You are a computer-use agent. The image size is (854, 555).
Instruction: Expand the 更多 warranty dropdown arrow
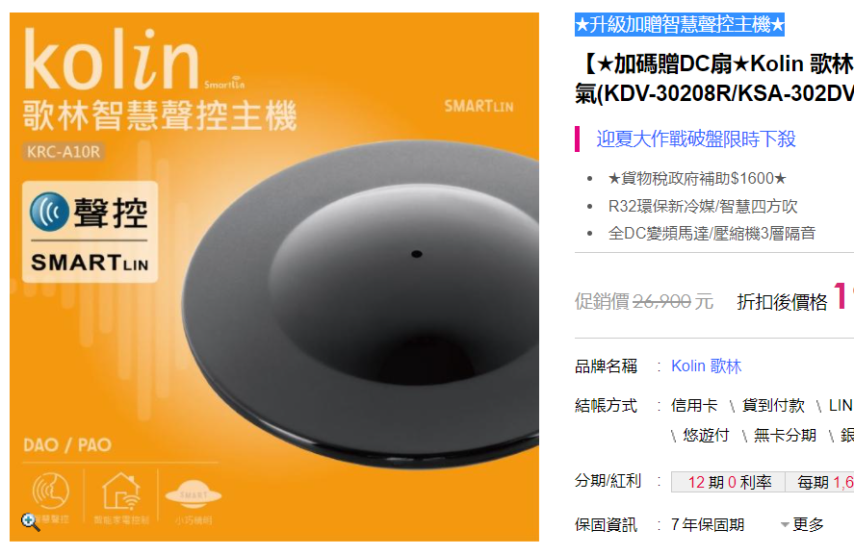coord(785,525)
